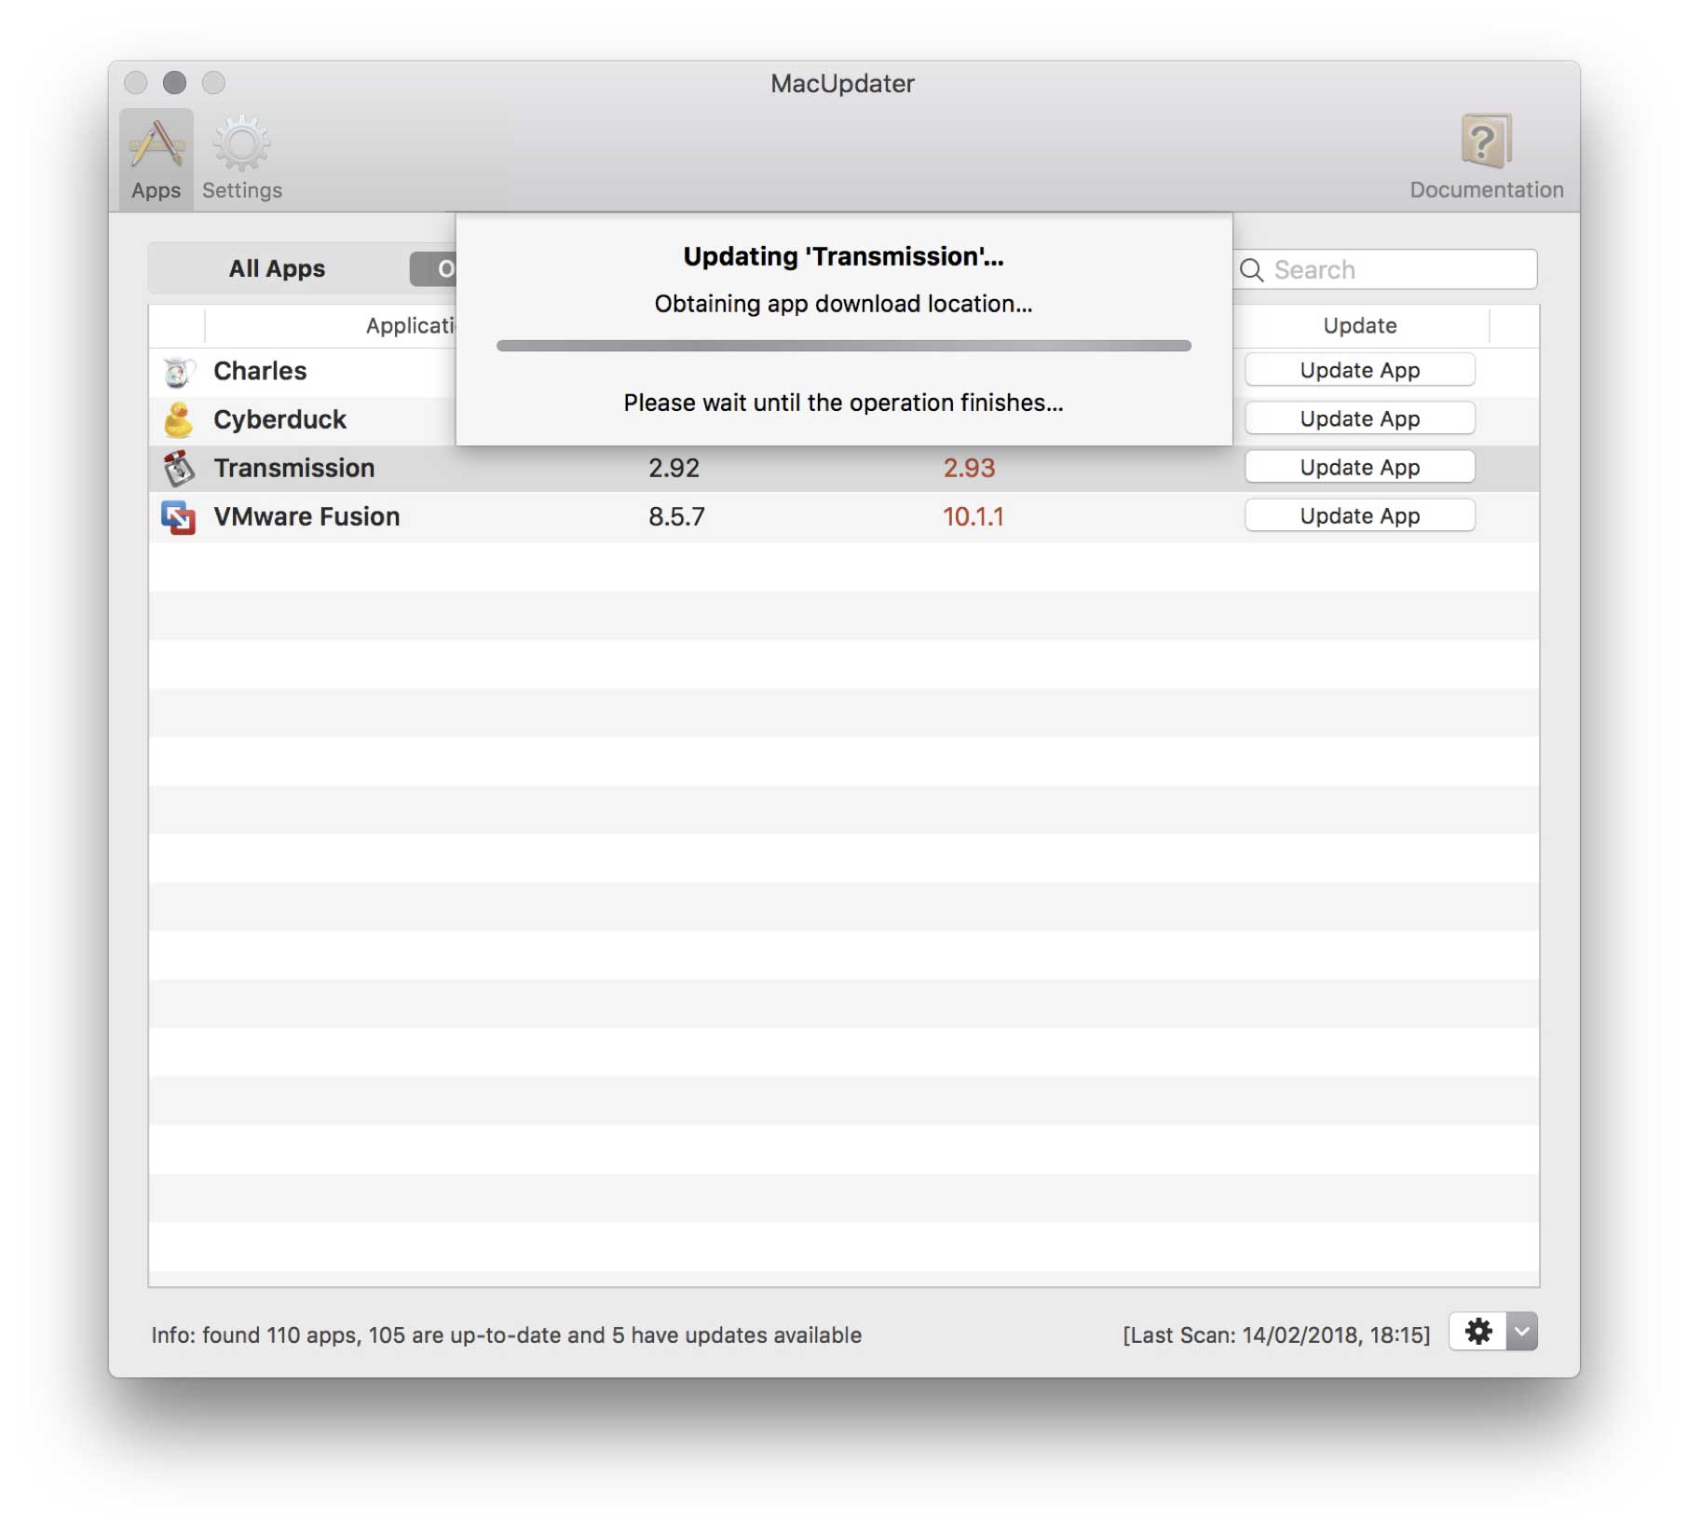The width and height of the screenshot is (1688, 1533).
Task: Sort by the Update column header
Action: 1359,325
